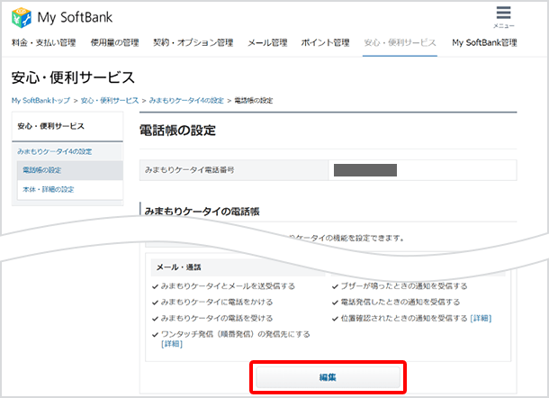Follow the My SoftBankトップ breadcrumb link
The width and height of the screenshot is (549, 398).
(x=40, y=101)
